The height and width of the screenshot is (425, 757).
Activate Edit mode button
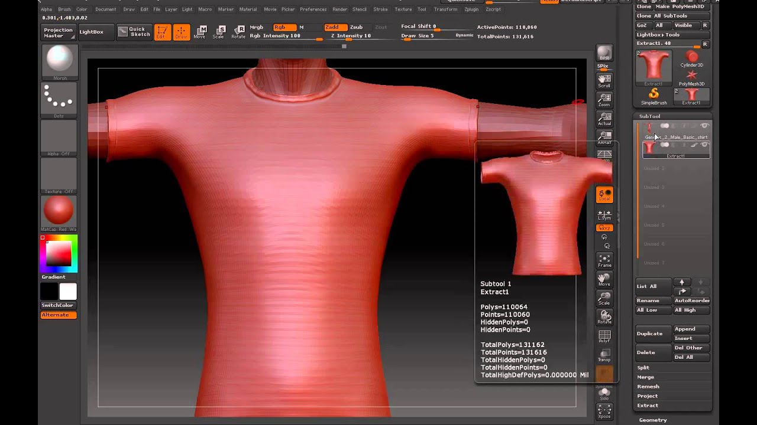[162, 32]
